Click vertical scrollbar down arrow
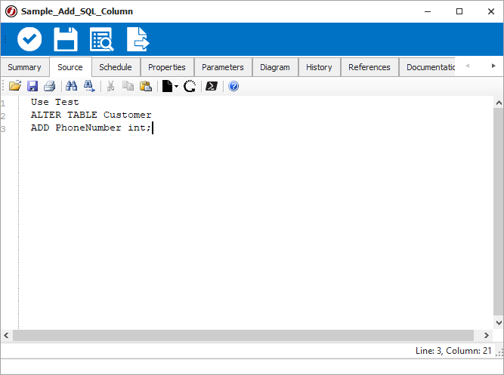 [x=499, y=322]
